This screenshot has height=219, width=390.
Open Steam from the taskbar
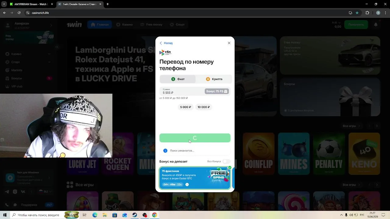[134, 215]
